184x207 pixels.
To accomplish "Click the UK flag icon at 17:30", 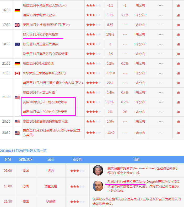I will [x=17, y=25].
